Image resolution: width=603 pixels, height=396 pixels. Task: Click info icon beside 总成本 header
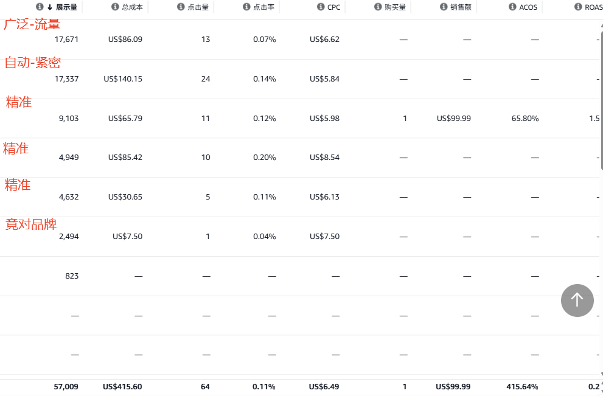(x=115, y=7)
